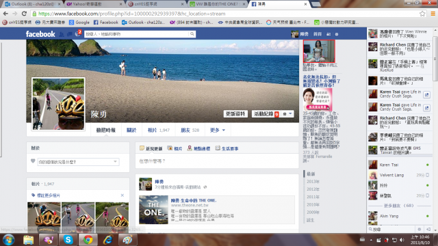Screen dimensions: 438x246
Task: Open messages icon in Facebook header
Action: [x=69, y=34]
